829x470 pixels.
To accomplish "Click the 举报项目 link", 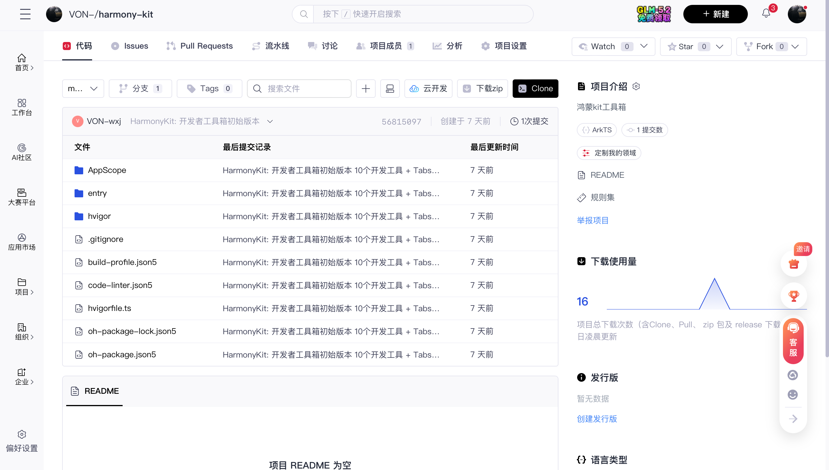I will 593,220.
